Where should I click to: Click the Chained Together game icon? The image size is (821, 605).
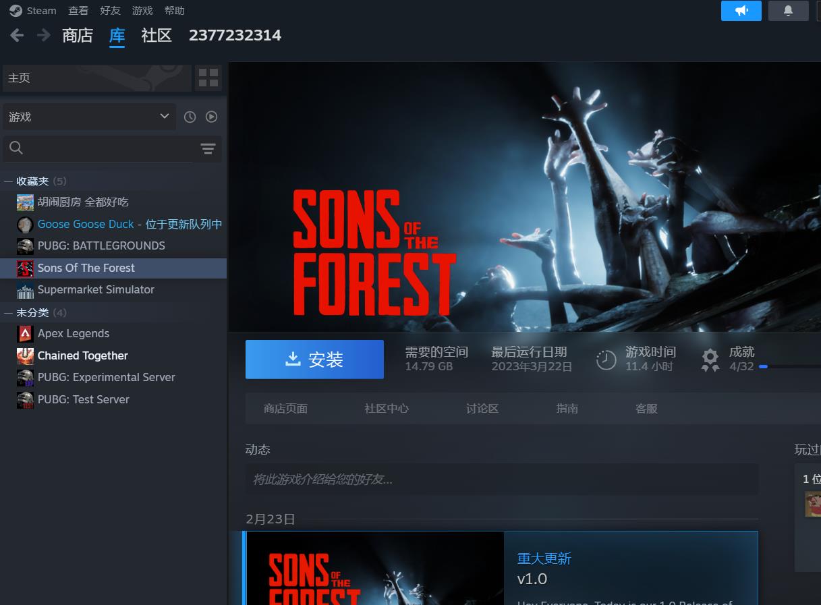point(25,356)
